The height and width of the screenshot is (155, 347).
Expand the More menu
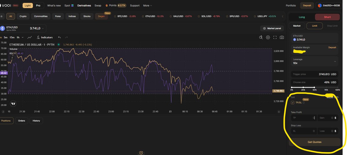pos(147,5)
